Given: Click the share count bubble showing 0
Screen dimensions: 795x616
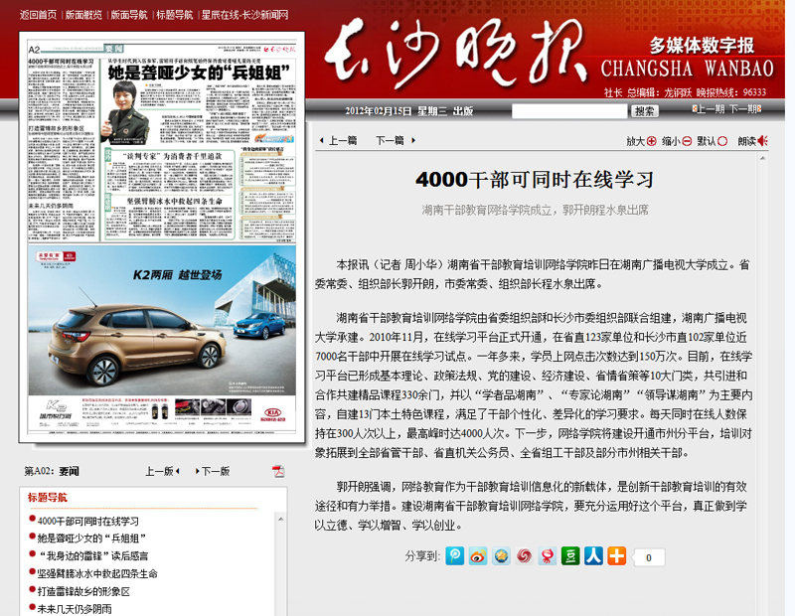Looking at the screenshot, I should 649,557.
